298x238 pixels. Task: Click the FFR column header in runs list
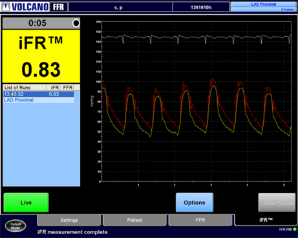[x=67, y=88]
